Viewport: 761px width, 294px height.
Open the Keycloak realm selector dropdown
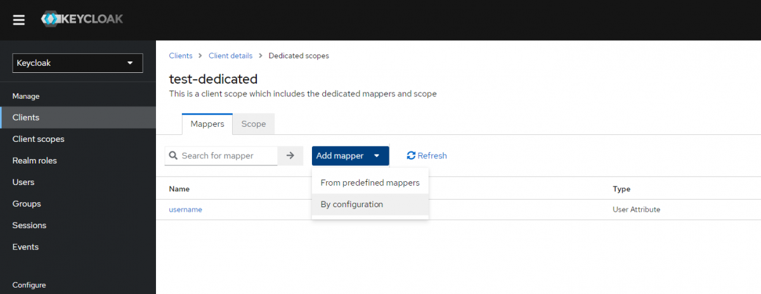pos(77,63)
